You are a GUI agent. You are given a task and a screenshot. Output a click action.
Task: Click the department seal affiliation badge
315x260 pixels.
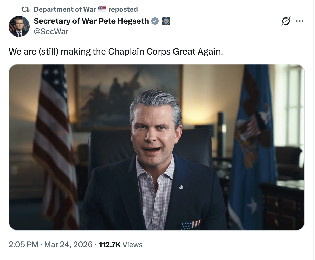point(166,21)
